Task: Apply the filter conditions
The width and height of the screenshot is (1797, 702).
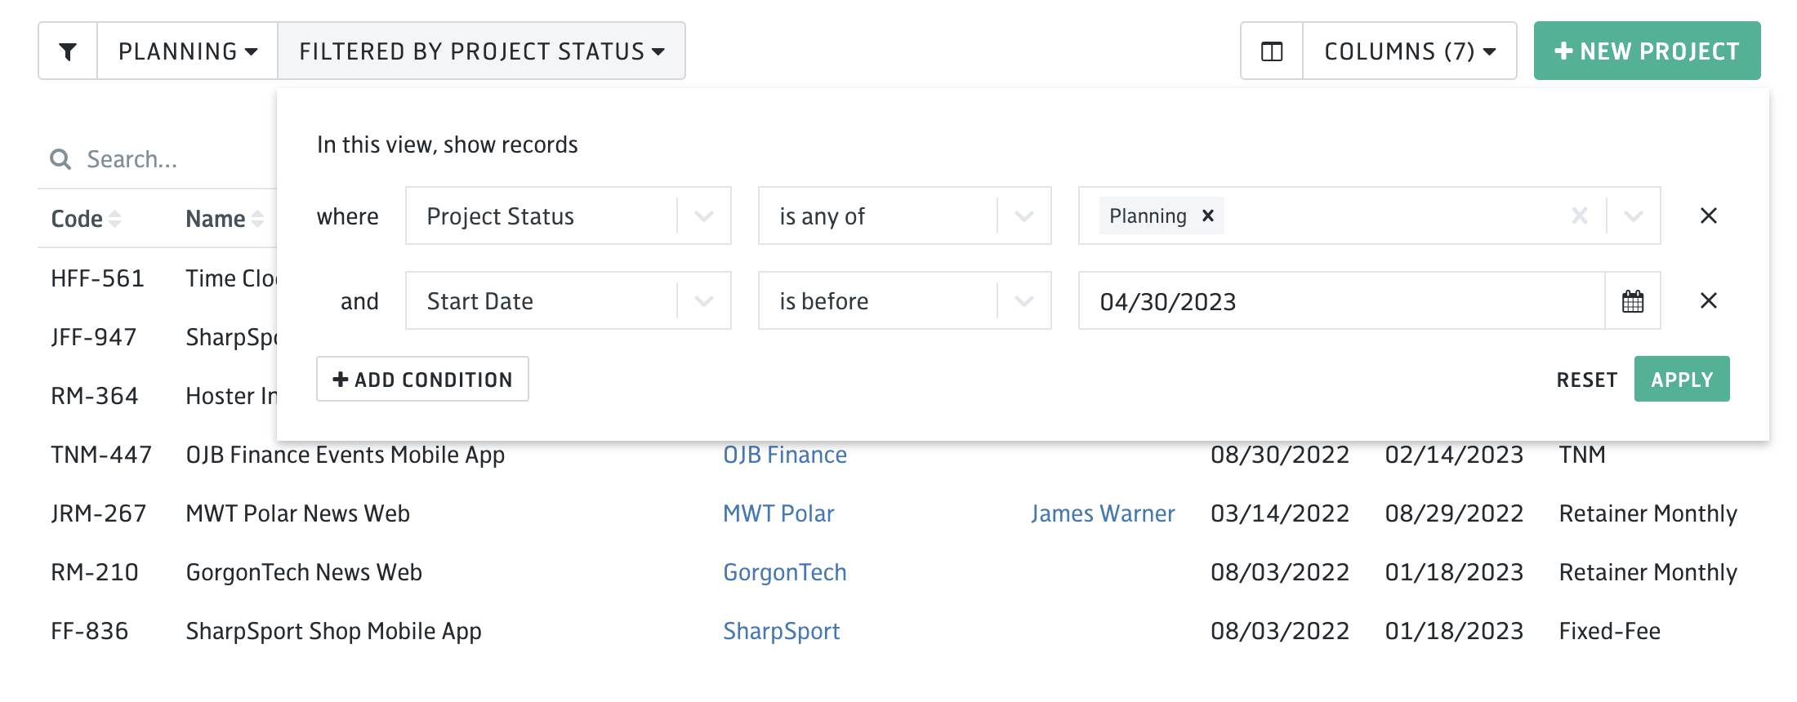Action: click(1682, 379)
